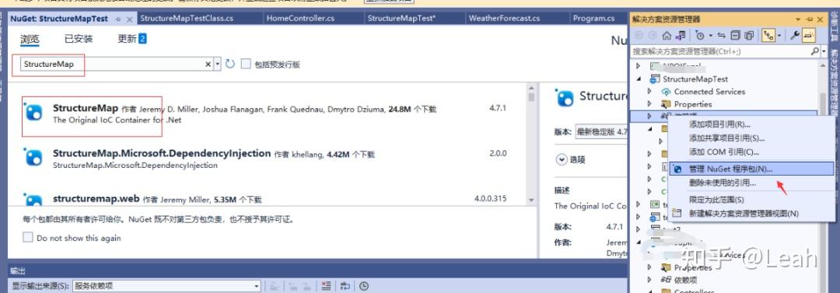
Task: Click the Solution Explorer search field
Action: (720, 51)
